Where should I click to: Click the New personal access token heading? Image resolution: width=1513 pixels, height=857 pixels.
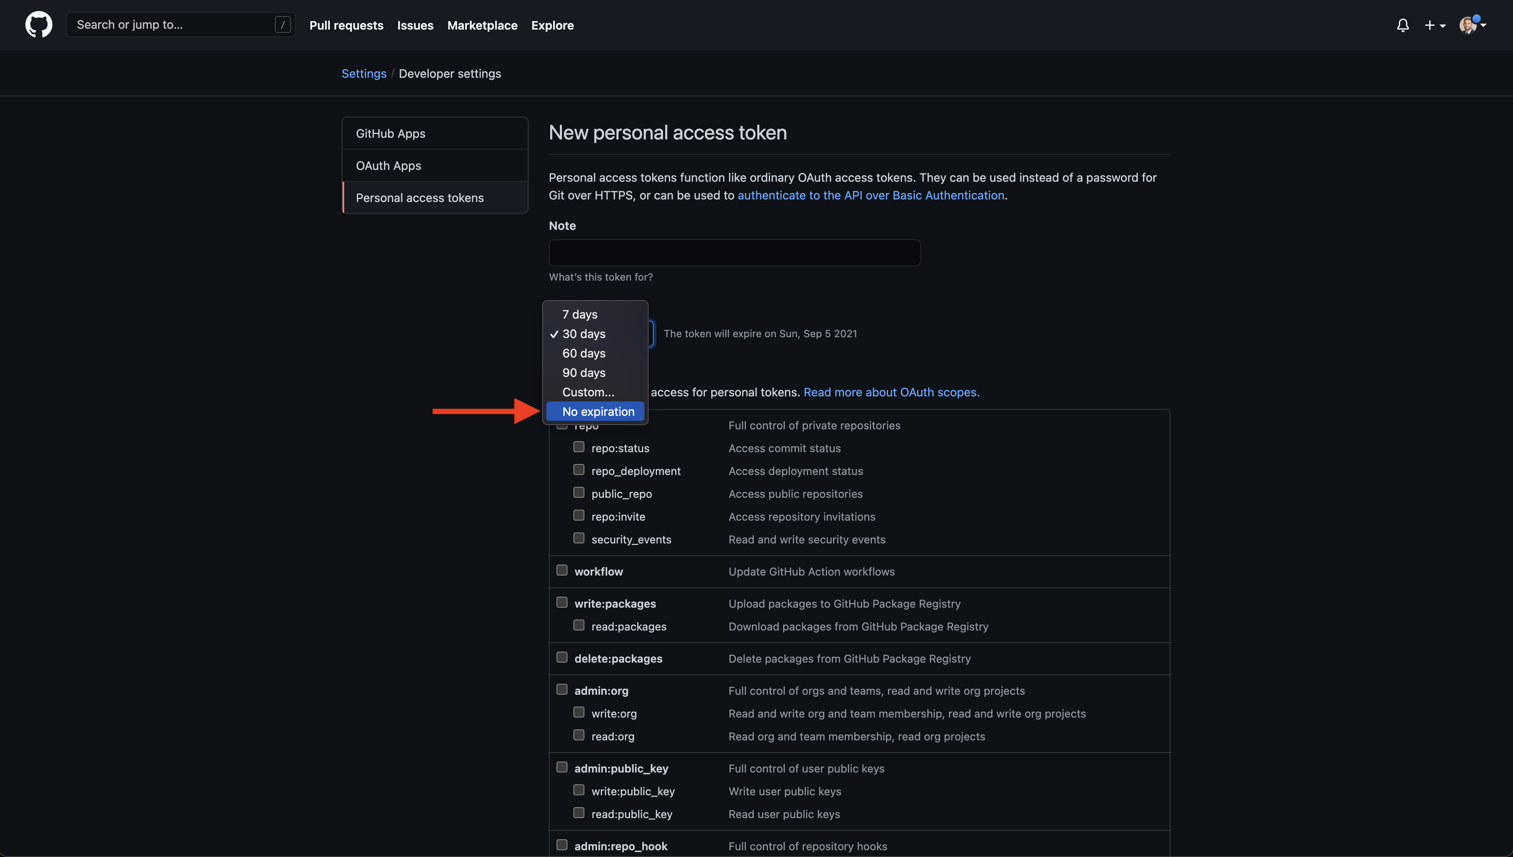click(668, 133)
